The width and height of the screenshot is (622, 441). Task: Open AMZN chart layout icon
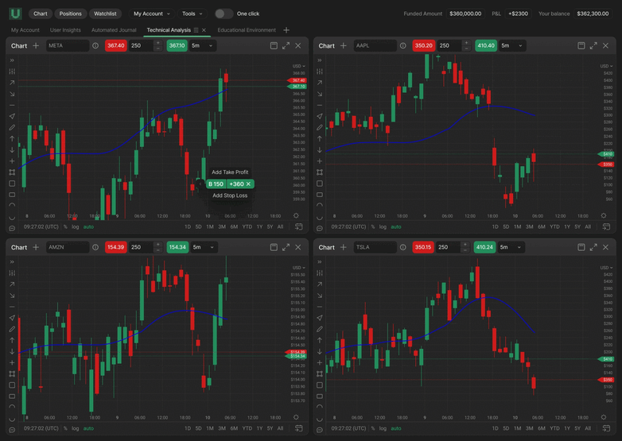click(274, 247)
